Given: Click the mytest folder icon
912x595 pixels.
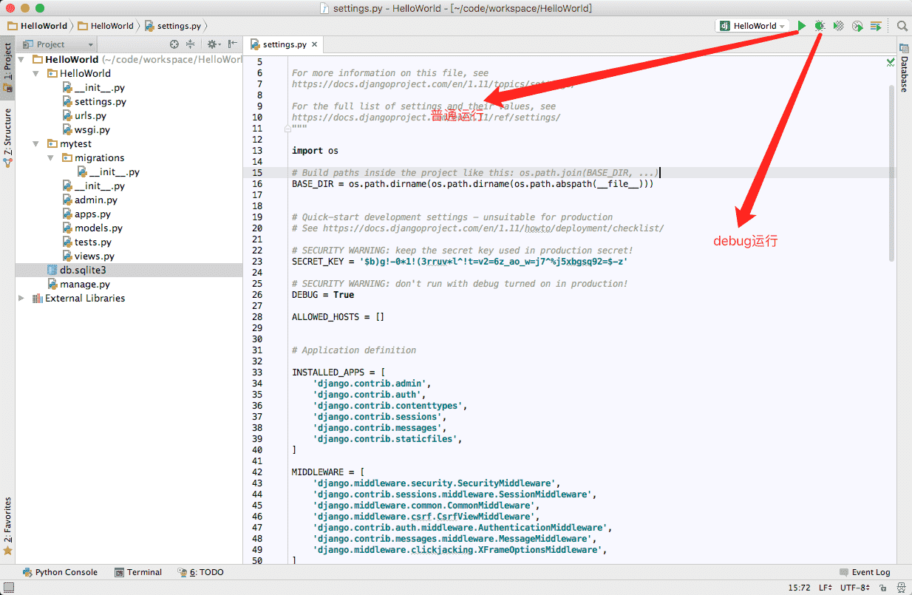Looking at the screenshot, I should coord(52,143).
